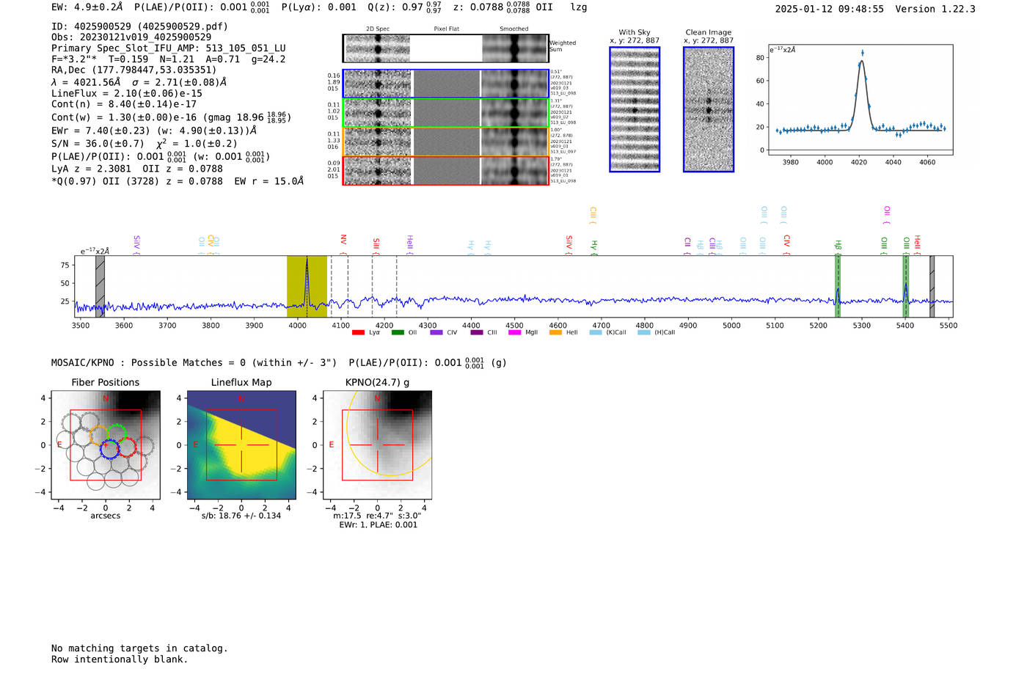The image size is (1027, 699).
Task: Select the red-bordered 2D fiber spectrum row
Action: pyautogui.click(x=445, y=171)
